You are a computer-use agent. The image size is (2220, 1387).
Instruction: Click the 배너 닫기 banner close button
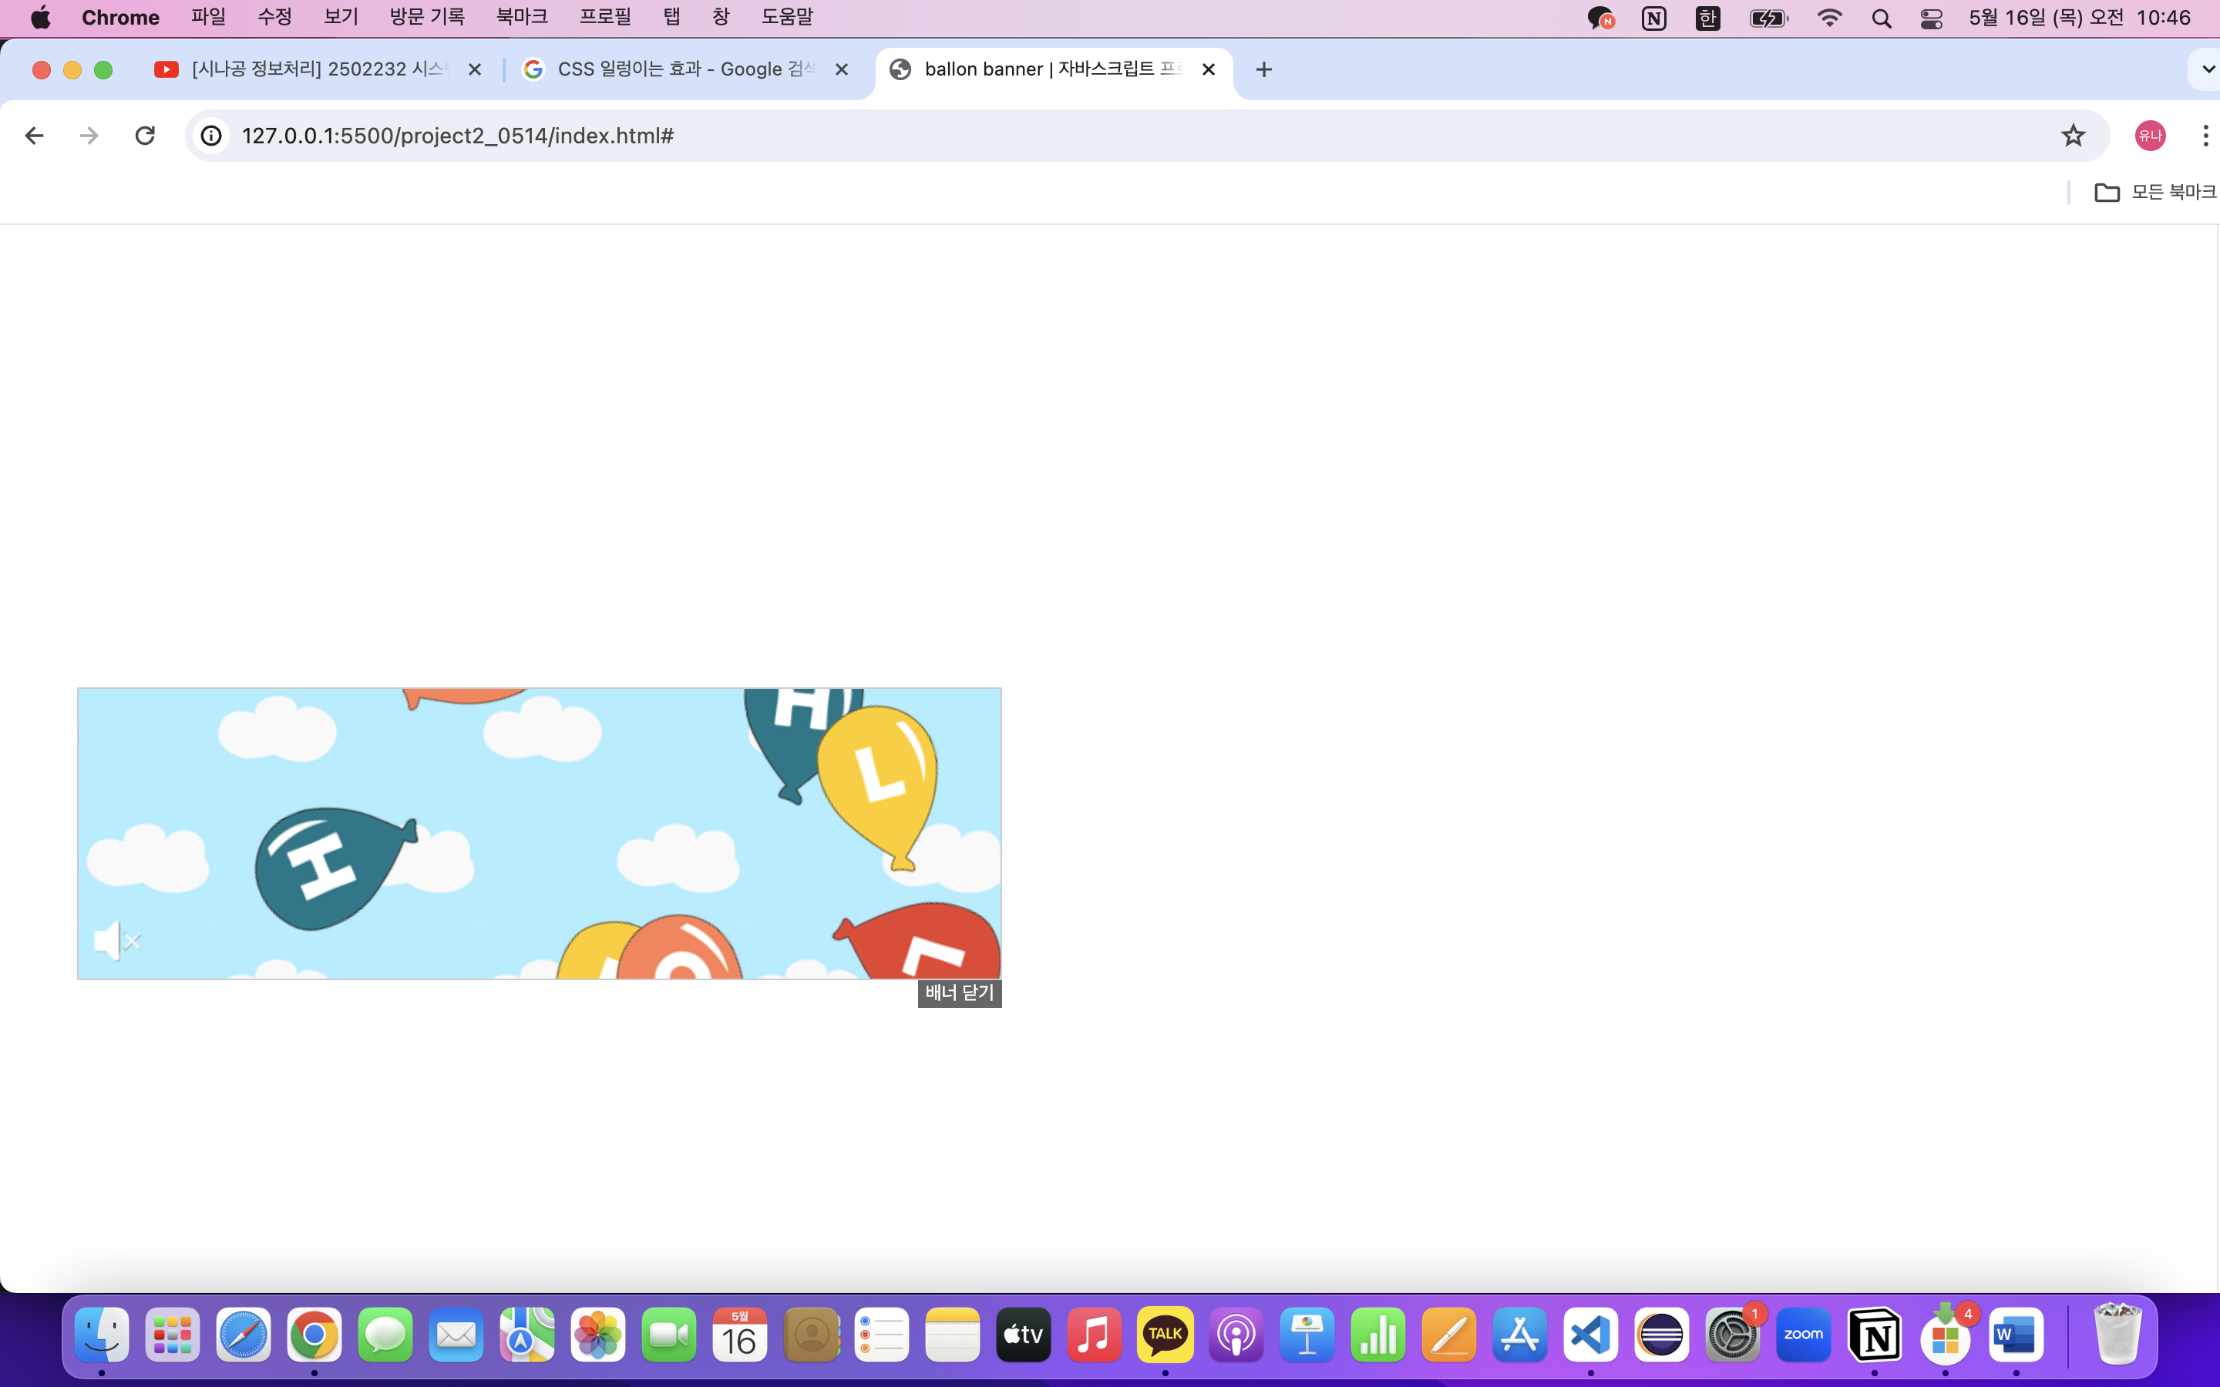(959, 992)
